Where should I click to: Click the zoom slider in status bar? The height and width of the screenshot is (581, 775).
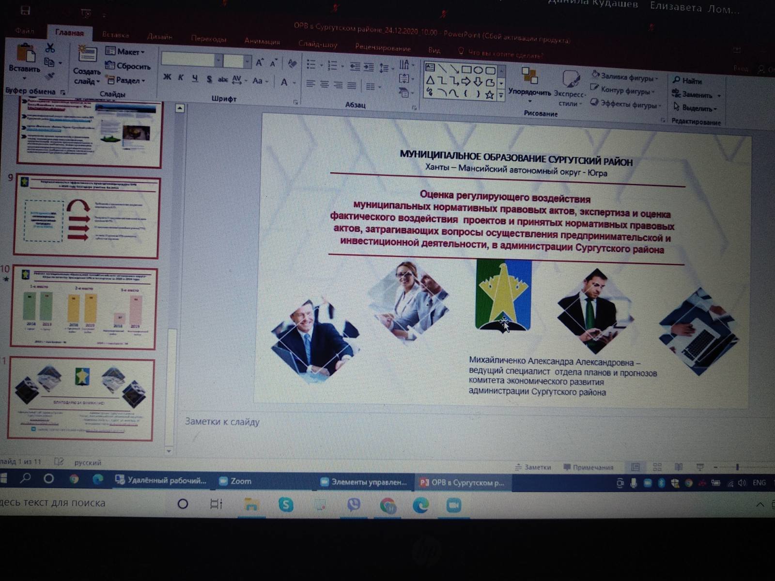pyautogui.click(x=737, y=468)
